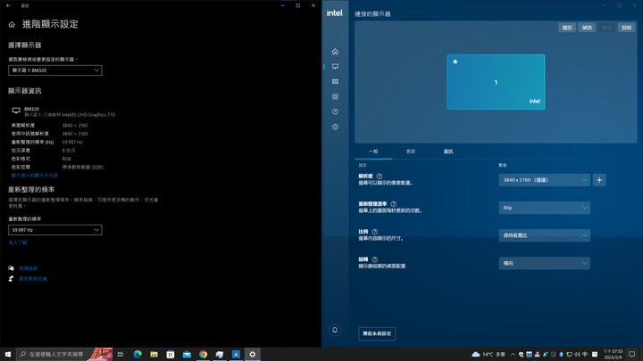
Task: Add custom resolution with plus button
Action: click(599, 180)
